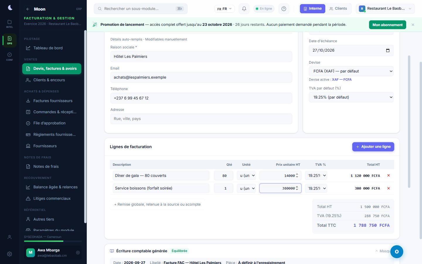Open unit dropdown for Dîner de gala

click(246, 176)
